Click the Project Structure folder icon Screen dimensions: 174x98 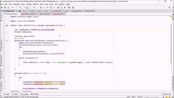(x=69, y=8)
